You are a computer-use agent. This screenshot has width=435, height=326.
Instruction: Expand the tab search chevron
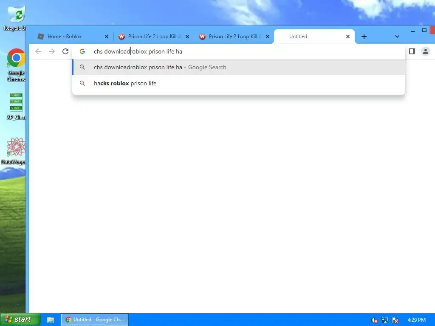397,37
